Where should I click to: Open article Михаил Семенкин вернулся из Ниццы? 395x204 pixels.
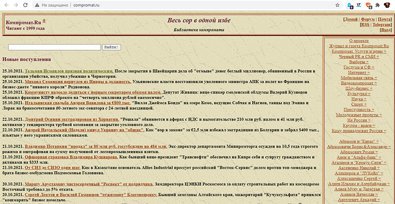click(x=78, y=82)
